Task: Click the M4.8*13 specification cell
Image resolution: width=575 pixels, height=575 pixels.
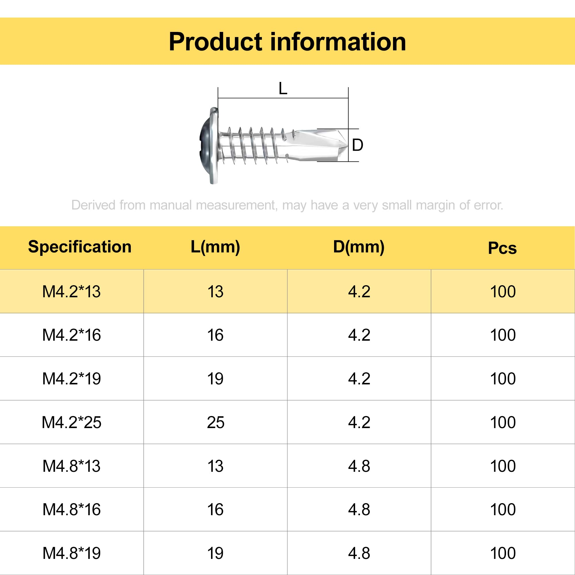Action: click(x=72, y=466)
